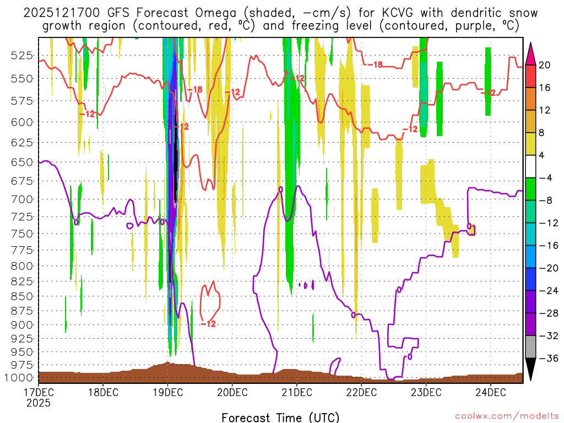Select the '625' pressure level label
The image size is (564, 423).
(22, 143)
